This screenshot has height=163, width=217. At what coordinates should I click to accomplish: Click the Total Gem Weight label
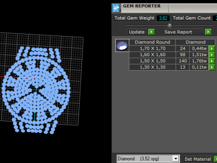pyautogui.click(x=134, y=18)
